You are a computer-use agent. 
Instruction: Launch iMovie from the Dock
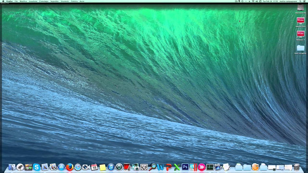[218, 167]
